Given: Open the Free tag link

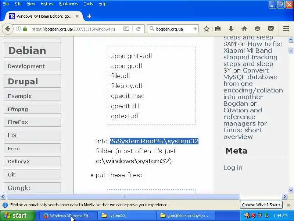Looking at the screenshot, I should [x=32, y=148].
